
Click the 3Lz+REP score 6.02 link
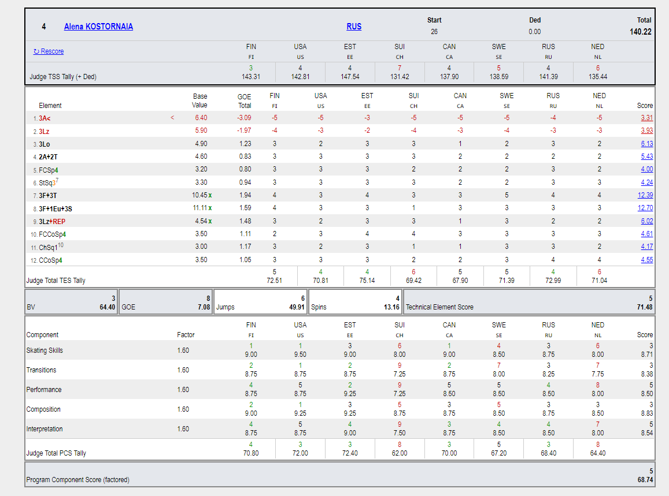pyautogui.click(x=646, y=221)
